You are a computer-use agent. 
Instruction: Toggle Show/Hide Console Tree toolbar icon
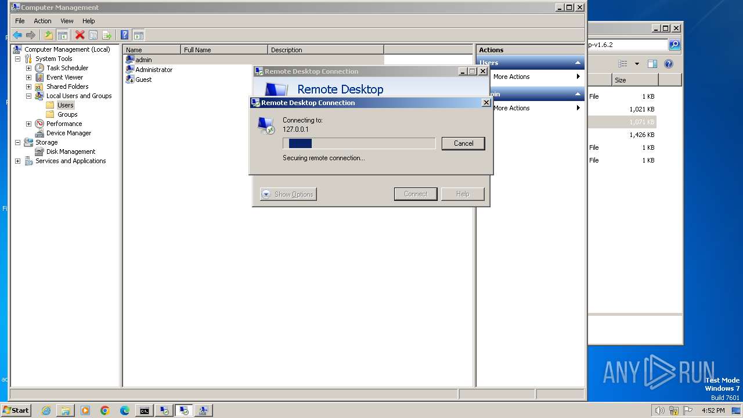pyautogui.click(x=63, y=35)
